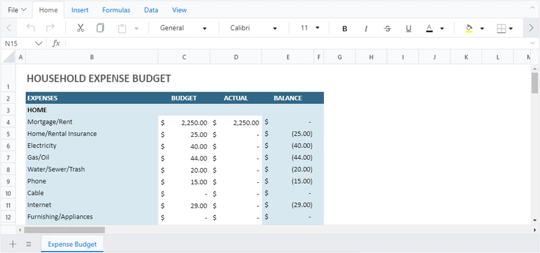Select column C header
540x253 pixels.
tap(184, 57)
